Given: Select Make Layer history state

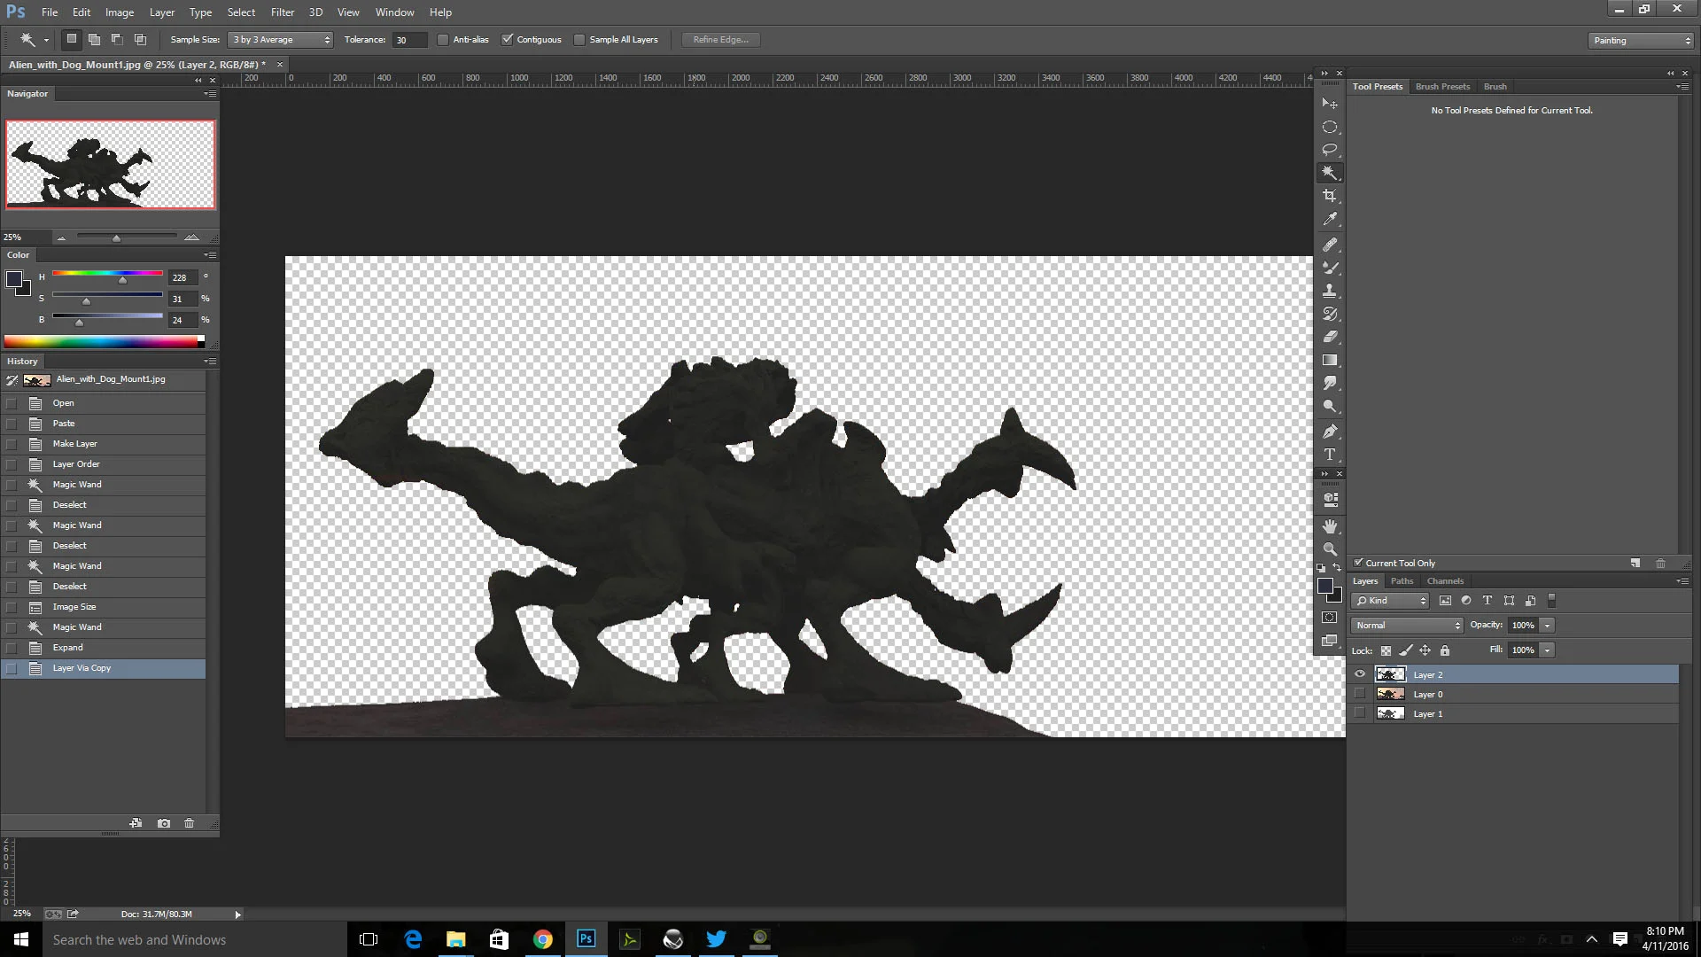Looking at the screenshot, I should click(103, 444).
